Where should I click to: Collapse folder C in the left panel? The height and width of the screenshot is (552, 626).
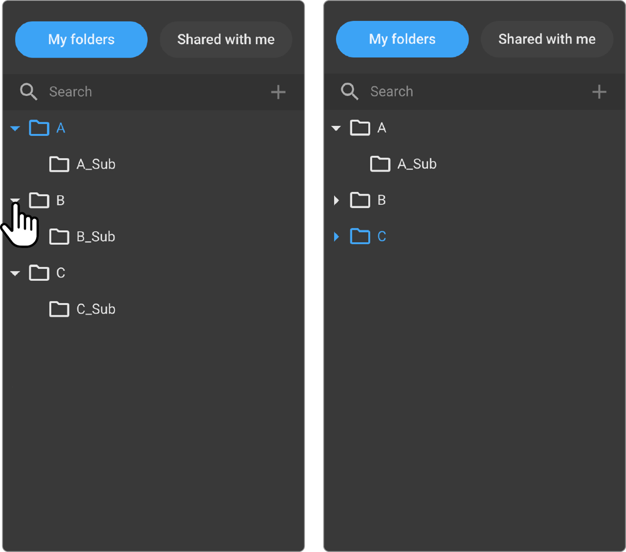click(15, 273)
